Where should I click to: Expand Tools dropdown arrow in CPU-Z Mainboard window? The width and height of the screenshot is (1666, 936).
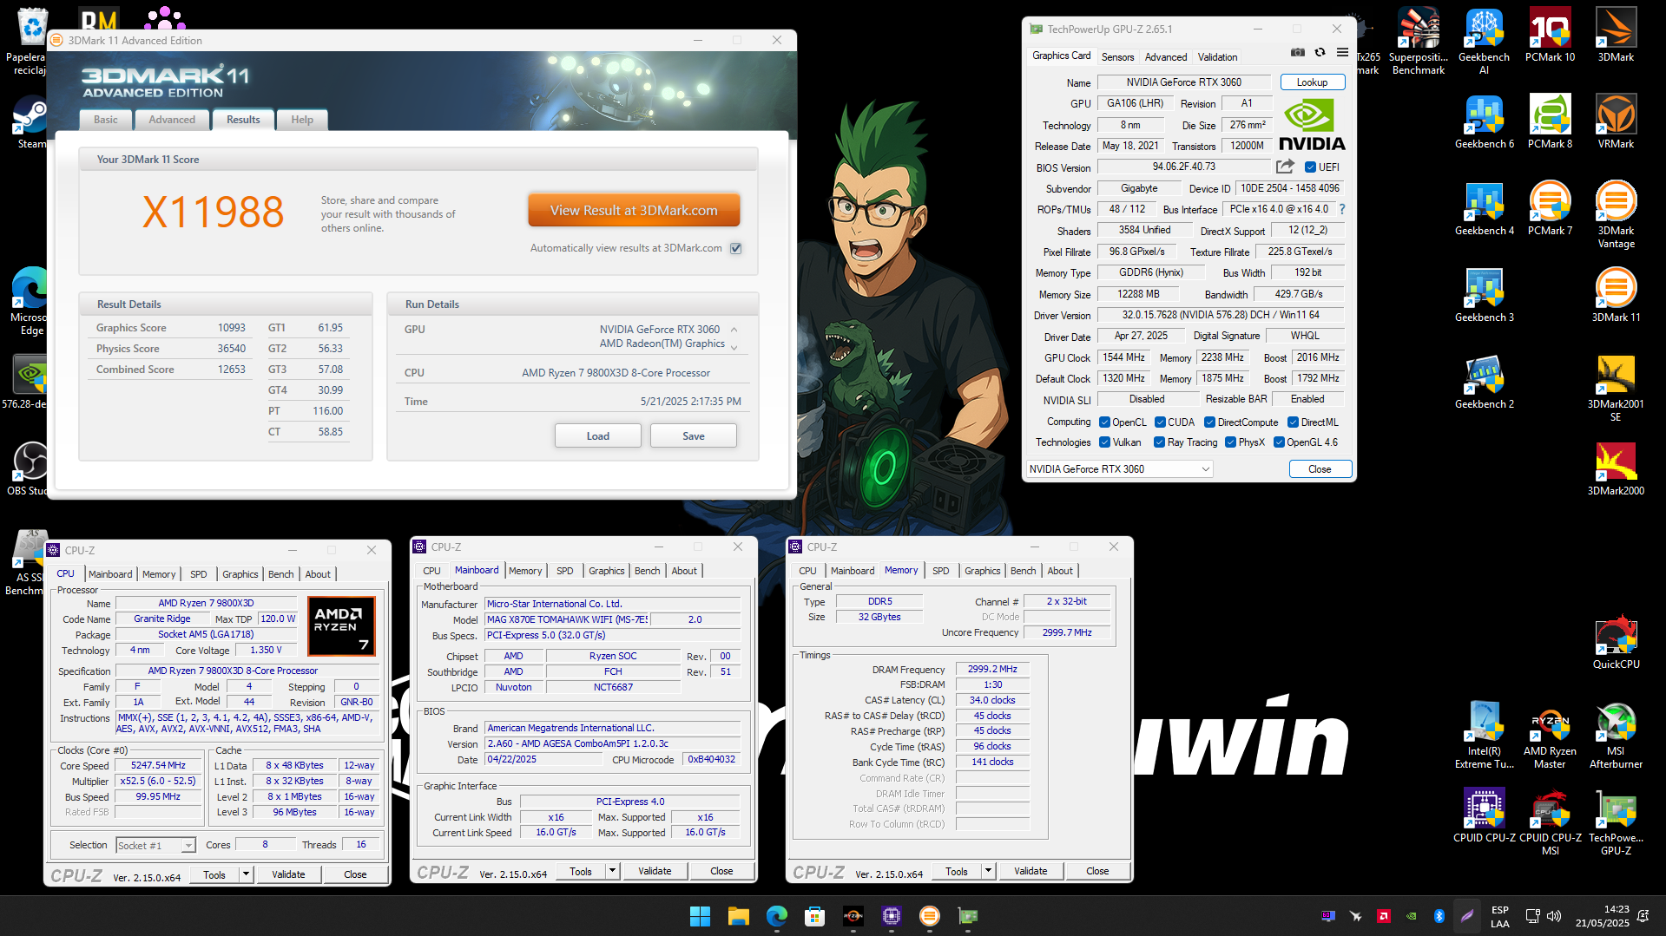pos(613,871)
